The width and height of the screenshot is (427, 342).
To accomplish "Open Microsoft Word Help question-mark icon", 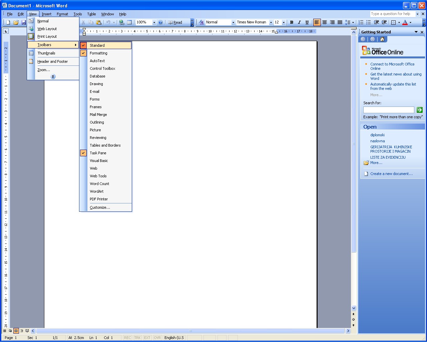I will [x=160, y=22].
